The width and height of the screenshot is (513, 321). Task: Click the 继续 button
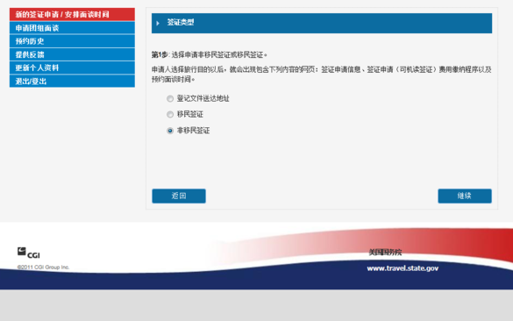coord(465,196)
